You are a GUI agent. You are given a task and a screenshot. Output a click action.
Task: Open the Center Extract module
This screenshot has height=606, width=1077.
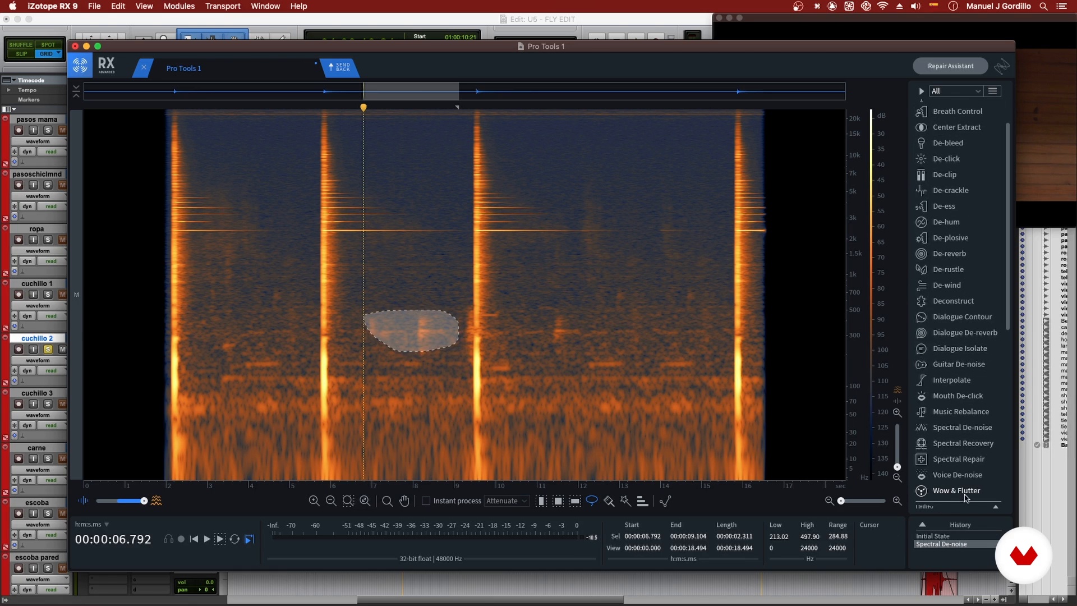956,127
